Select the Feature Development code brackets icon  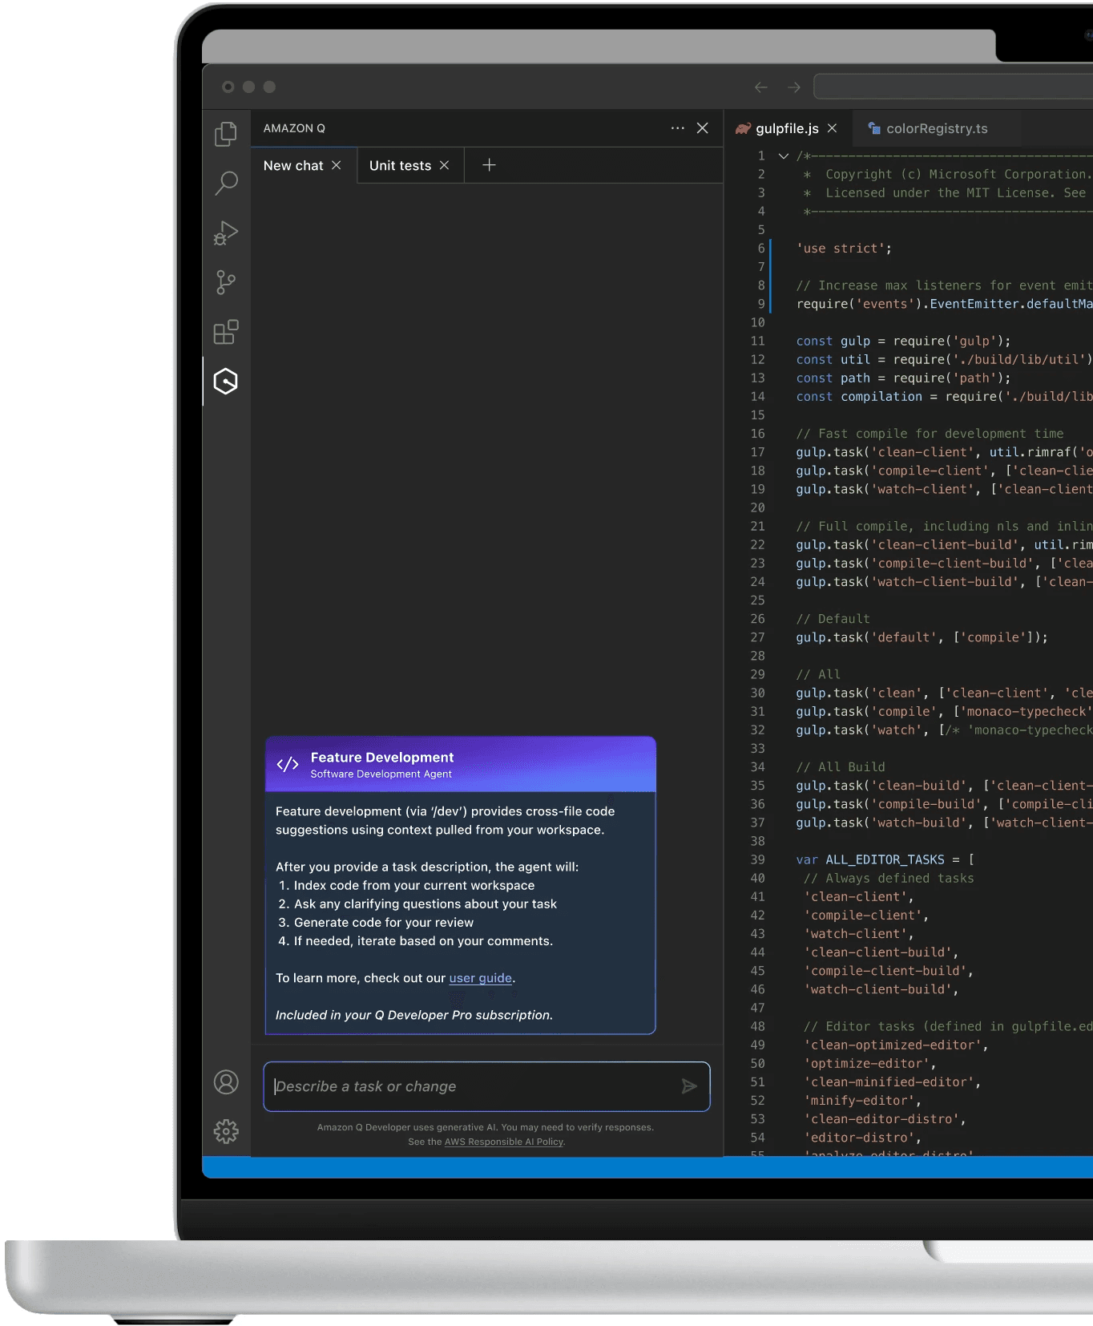click(288, 765)
